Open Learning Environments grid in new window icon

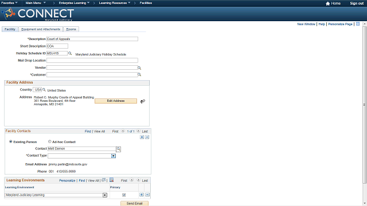pyautogui.click(x=104, y=180)
